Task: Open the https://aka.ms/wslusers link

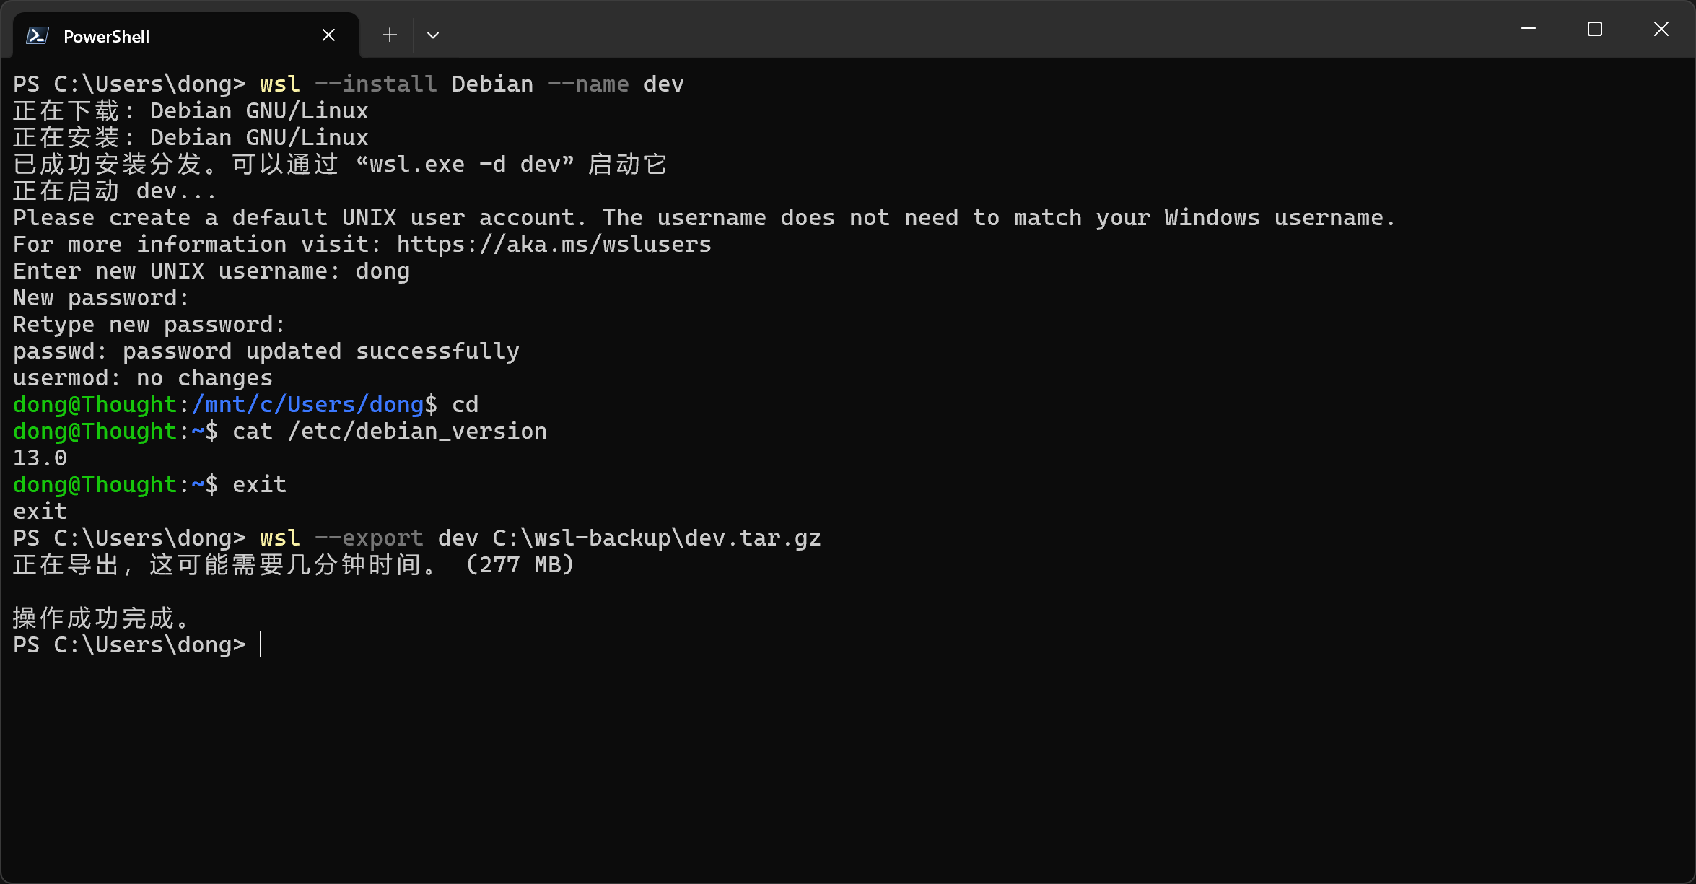Action: coord(553,244)
